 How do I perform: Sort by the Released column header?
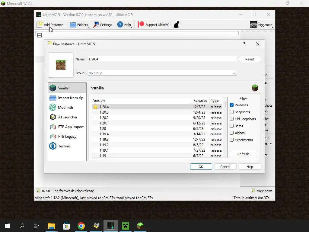click(x=200, y=100)
